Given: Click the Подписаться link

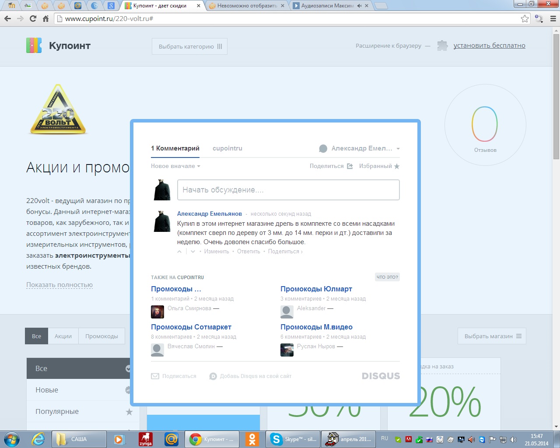Looking at the screenshot, I should [179, 376].
